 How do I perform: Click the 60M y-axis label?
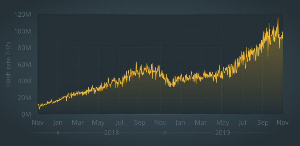(24, 65)
